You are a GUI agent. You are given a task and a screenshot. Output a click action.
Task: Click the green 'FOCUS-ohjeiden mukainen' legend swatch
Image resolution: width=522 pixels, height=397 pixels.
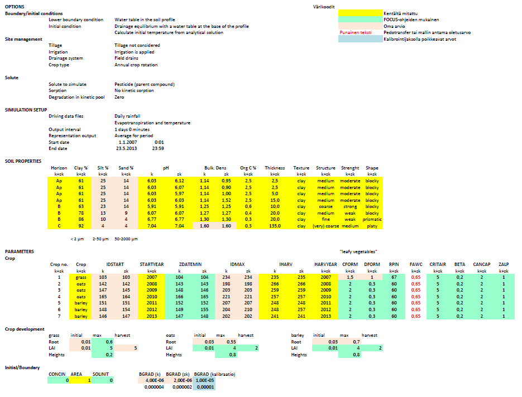(x=361, y=20)
